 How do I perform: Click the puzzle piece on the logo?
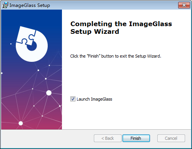click(x=26, y=36)
